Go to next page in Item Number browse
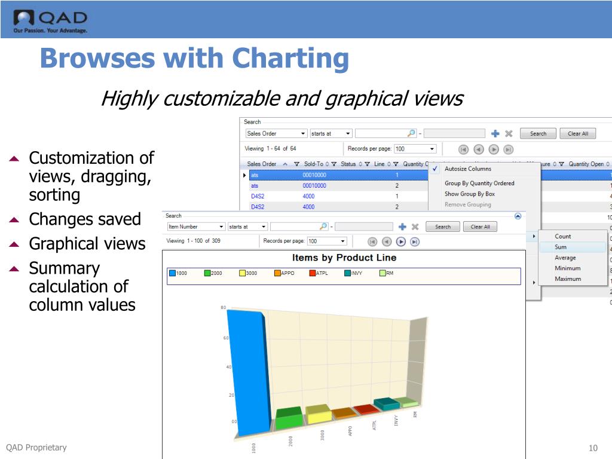The height and width of the screenshot is (459, 612). (x=401, y=242)
